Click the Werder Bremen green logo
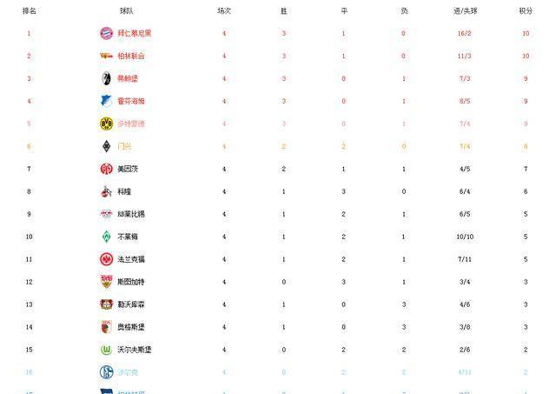Viewport: 556px width, 394px height. [106, 237]
